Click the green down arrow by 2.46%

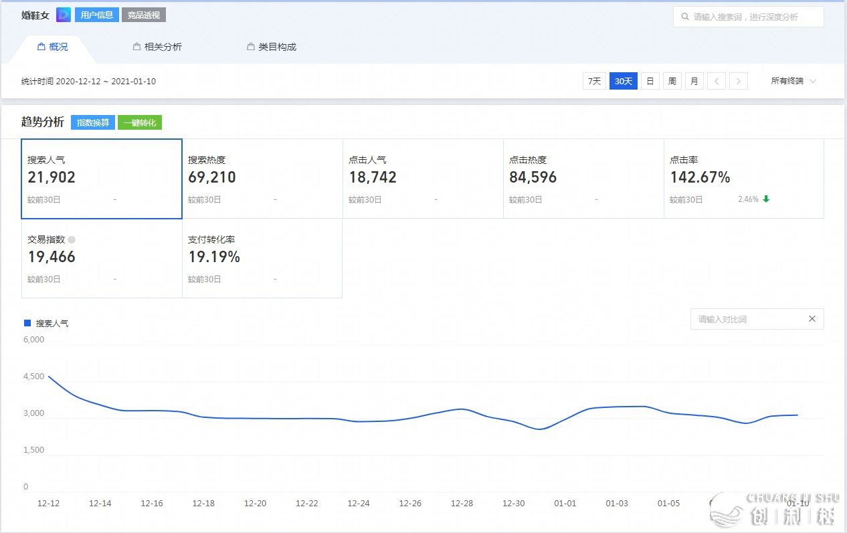pos(766,199)
